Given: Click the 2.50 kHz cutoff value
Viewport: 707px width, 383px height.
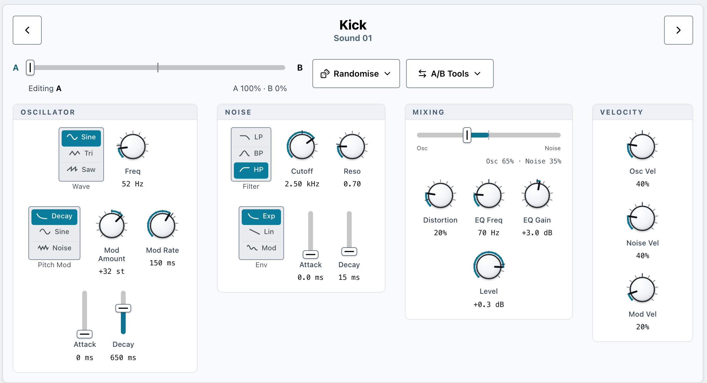Looking at the screenshot, I should click(x=302, y=184).
